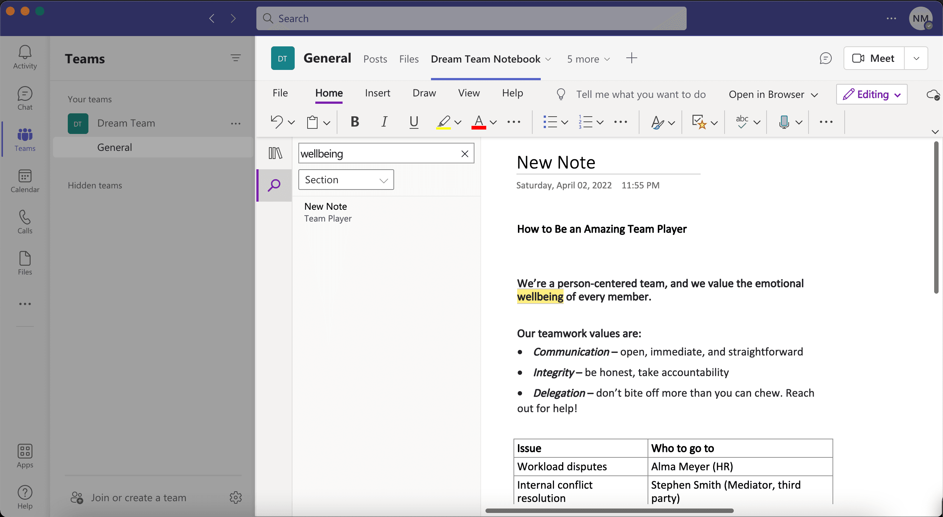Toggle italic formatting
943x517 pixels.
(x=384, y=122)
